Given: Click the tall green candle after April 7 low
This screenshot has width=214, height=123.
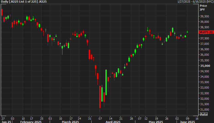Looking at the screenshot, I should (x=106, y=82).
